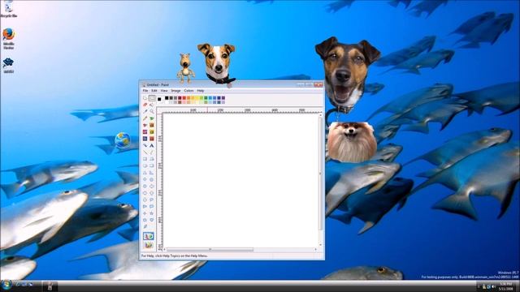Image resolution: width=520 pixels, height=292 pixels.
Task: Open the blue fish desktop icon
Action: click(8, 65)
